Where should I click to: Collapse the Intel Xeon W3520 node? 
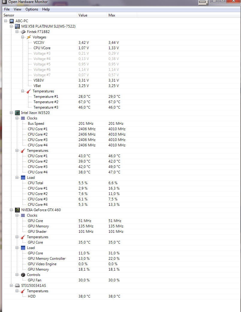coord(11,113)
